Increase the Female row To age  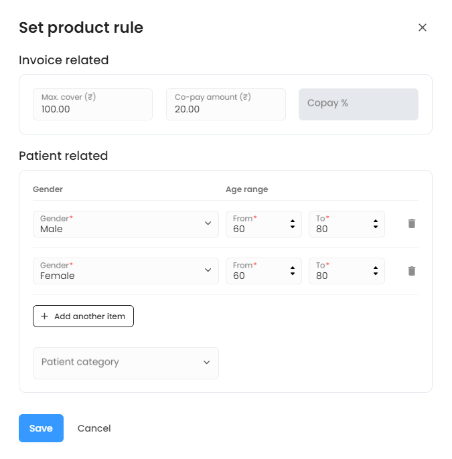click(x=376, y=267)
